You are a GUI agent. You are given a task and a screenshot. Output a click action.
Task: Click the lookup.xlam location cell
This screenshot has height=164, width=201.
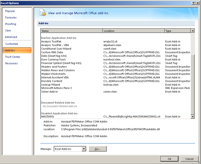coord(111,85)
